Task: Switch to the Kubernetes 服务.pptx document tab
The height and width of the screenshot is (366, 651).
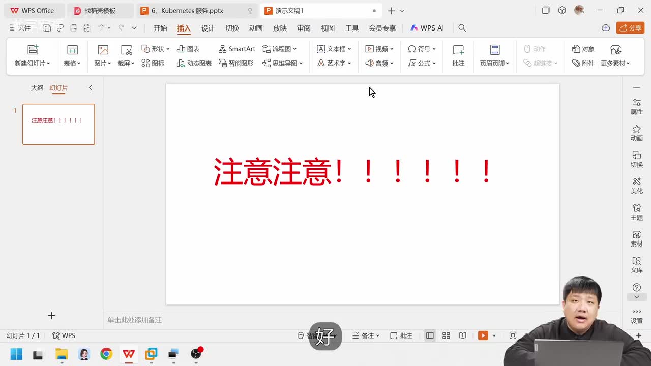Action: [x=196, y=10]
